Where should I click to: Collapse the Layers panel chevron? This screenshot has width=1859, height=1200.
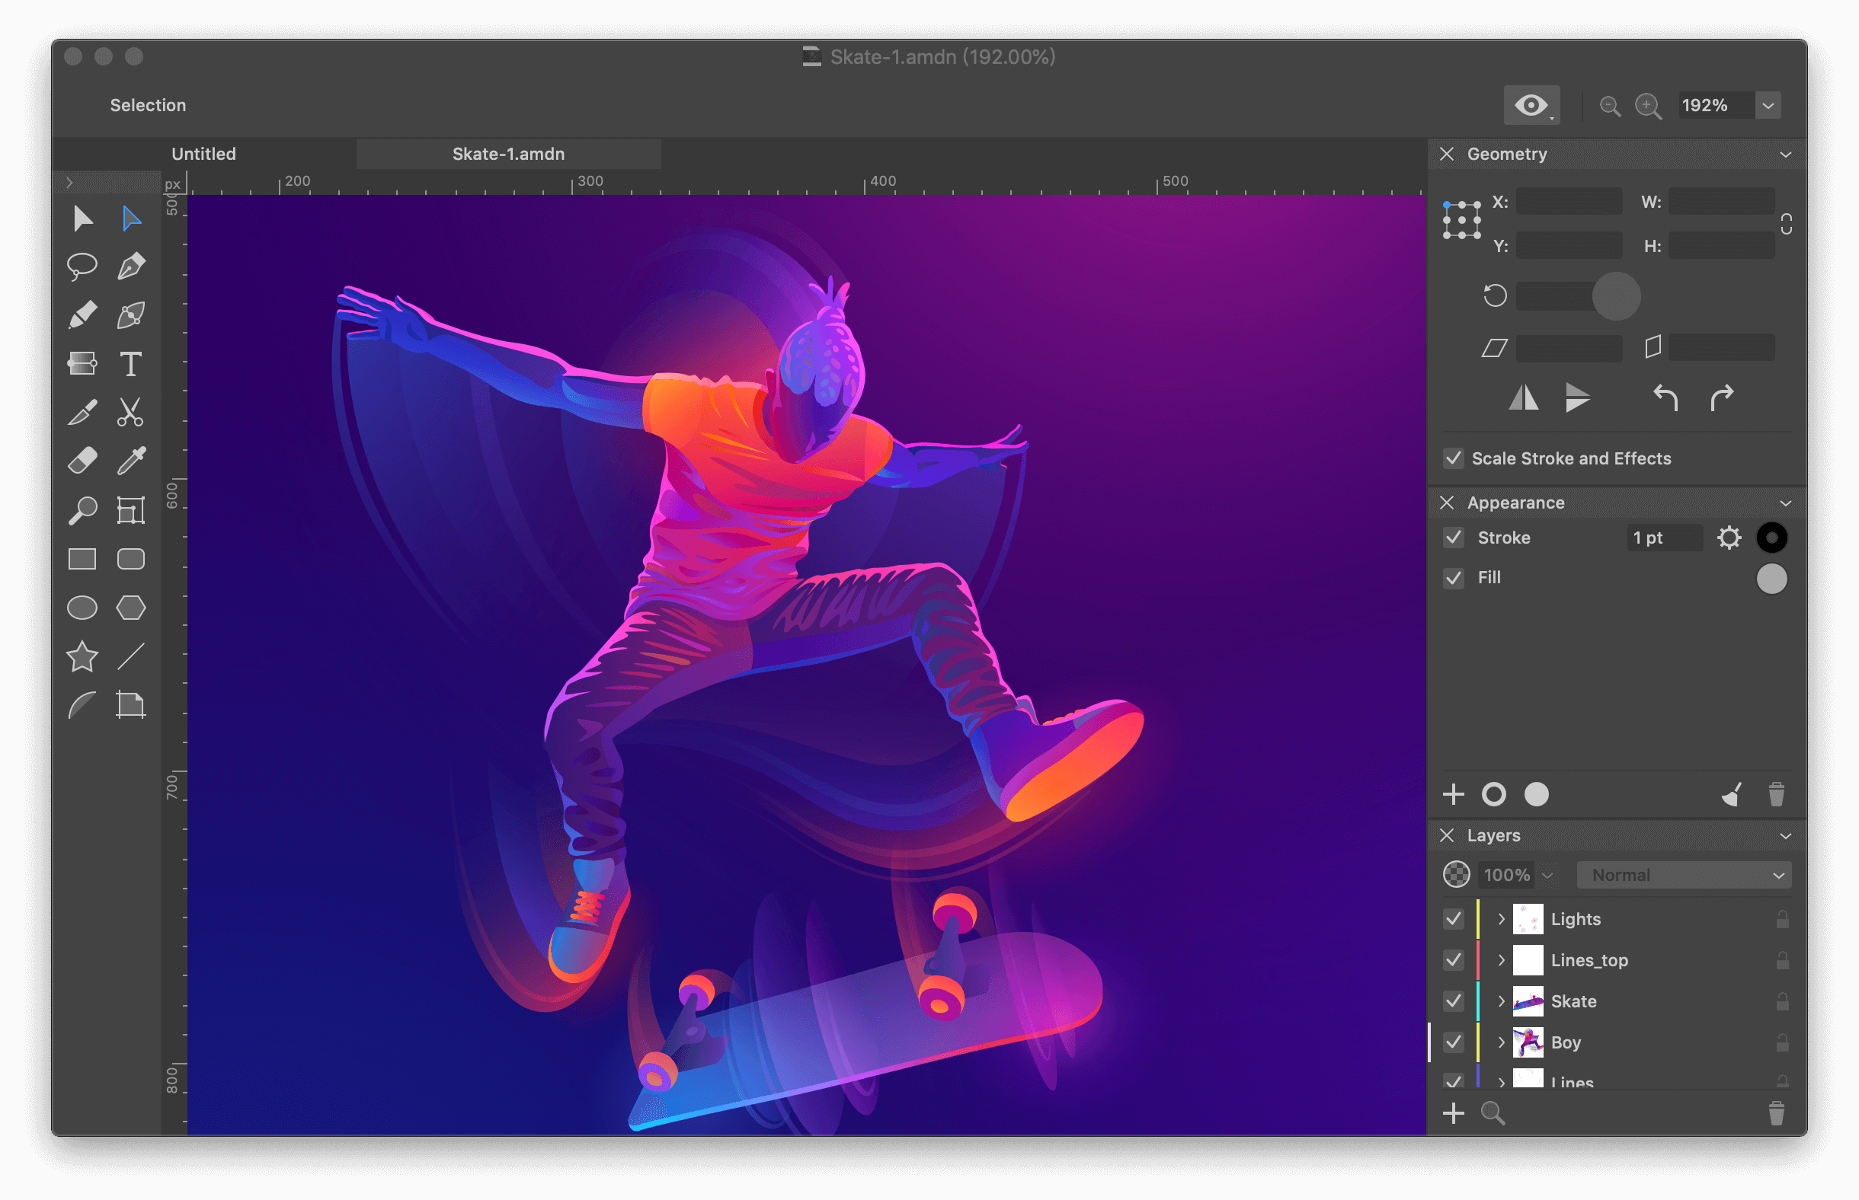(x=1786, y=836)
